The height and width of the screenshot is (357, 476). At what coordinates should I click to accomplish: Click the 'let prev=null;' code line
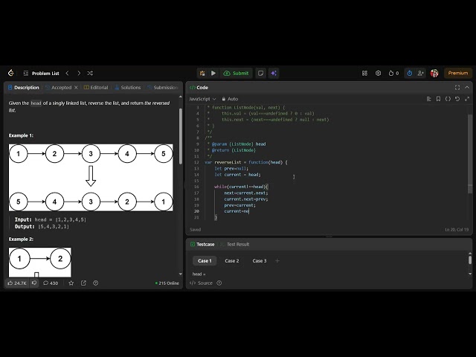(231, 169)
